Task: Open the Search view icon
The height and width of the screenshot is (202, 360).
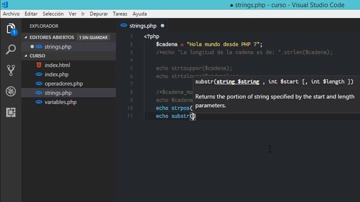Action: click(11, 49)
